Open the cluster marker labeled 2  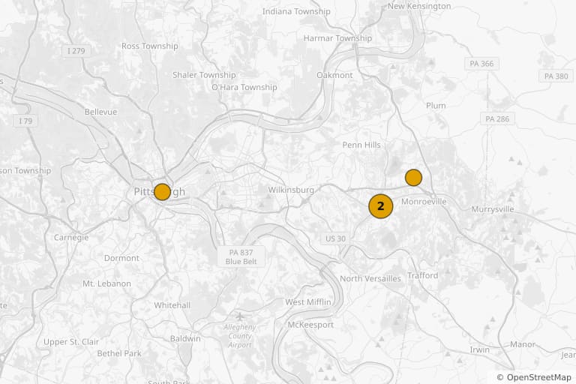(380, 206)
